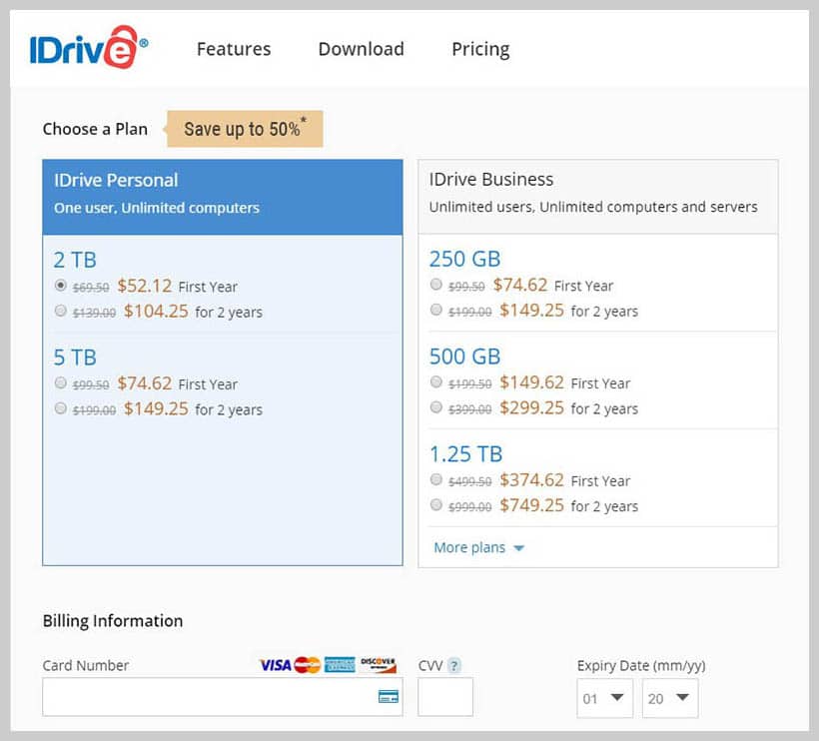819x741 pixels.
Task: Click the Discover card icon
Action: [378, 664]
